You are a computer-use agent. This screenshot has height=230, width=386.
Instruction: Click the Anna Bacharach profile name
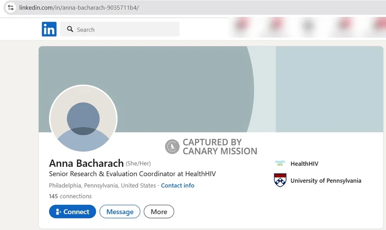86,163
